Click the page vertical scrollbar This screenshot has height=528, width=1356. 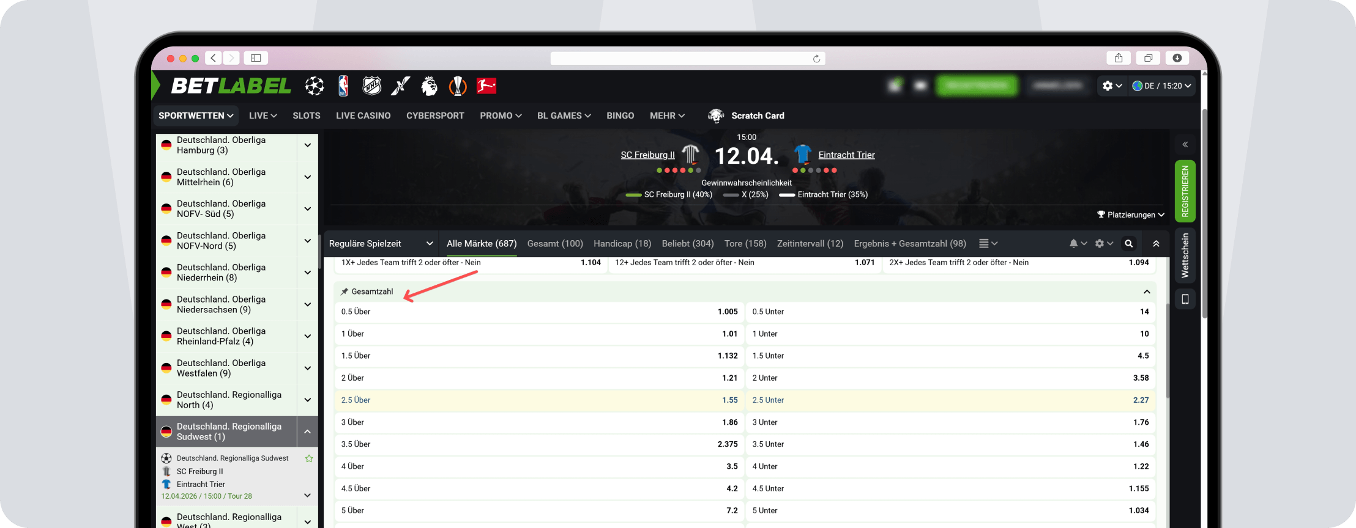pyautogui.click(x=1204, y=214)
